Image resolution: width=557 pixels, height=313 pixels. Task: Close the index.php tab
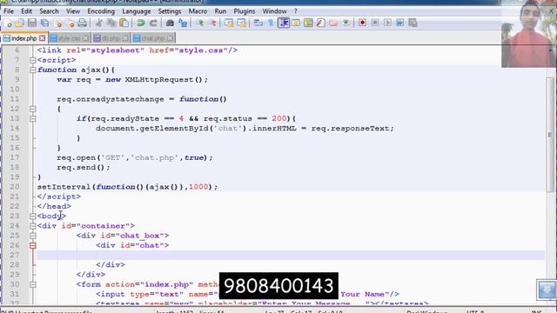pyautogui.click(x=43, y=38)
